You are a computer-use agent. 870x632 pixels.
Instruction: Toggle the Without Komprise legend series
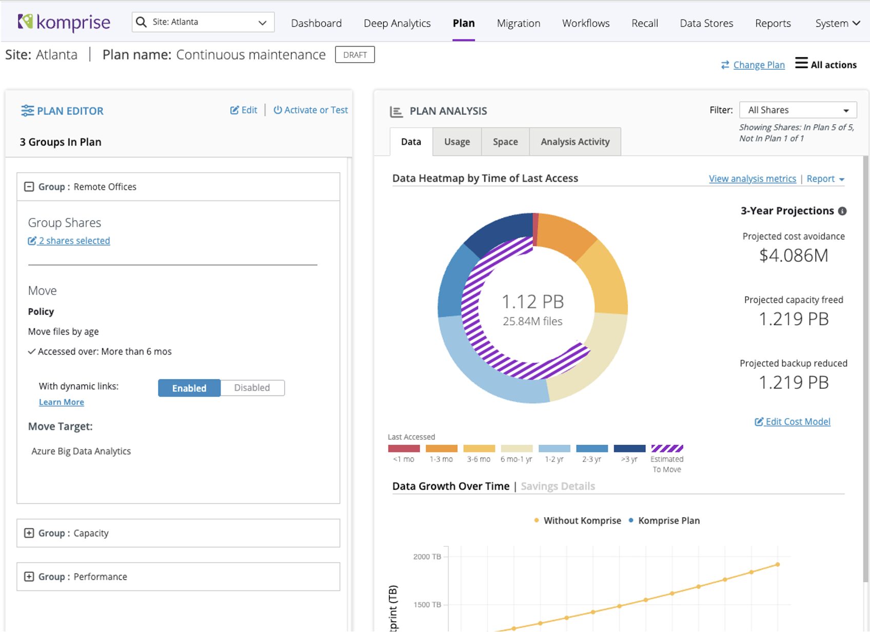(x=578, y=521)
